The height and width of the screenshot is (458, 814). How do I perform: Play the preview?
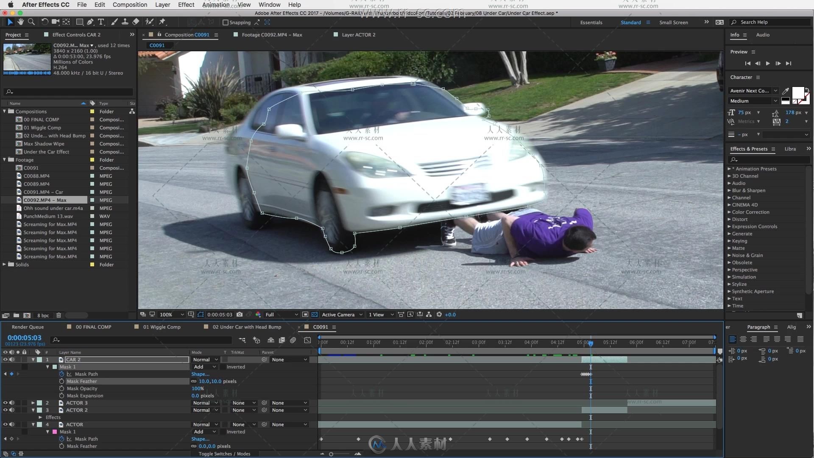(x=768, y=64)
